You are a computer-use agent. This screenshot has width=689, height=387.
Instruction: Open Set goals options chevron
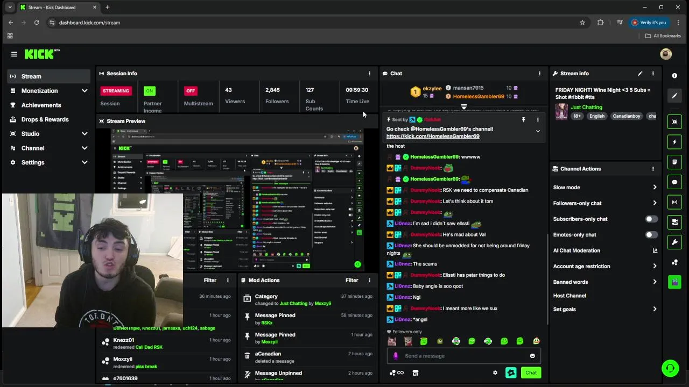(655, 309)
